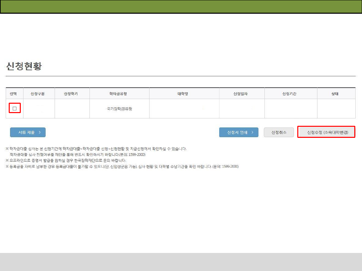Select the 대학명 column header
The height and width of the screenshot is (271, 362).
coord(183,94)
